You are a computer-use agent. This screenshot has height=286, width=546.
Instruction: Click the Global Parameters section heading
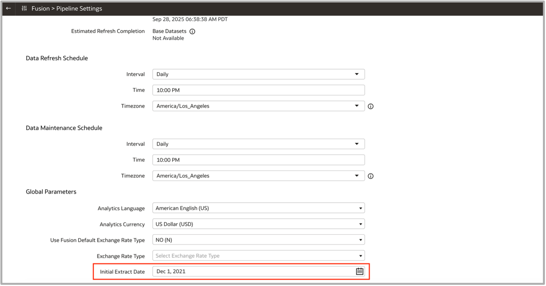[51, 192]
